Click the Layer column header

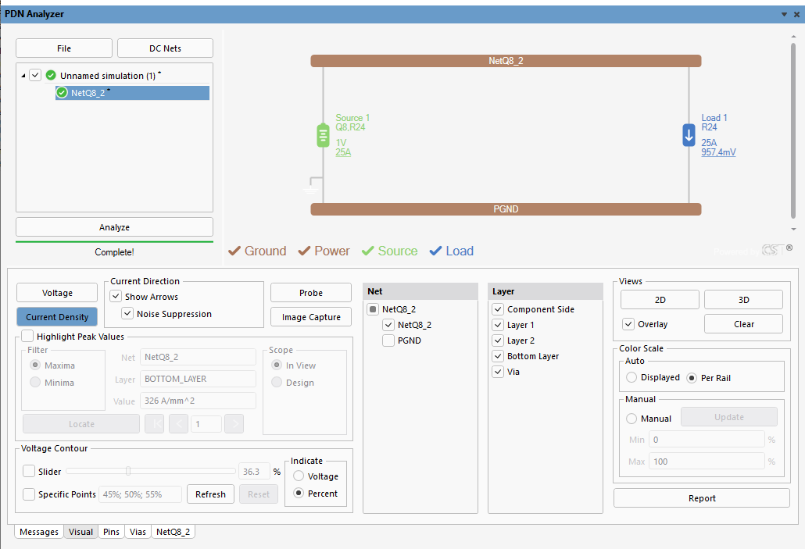546,291
